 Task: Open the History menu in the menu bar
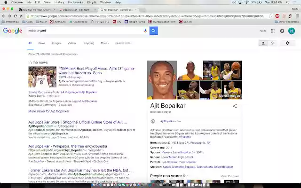coord(59,2)
